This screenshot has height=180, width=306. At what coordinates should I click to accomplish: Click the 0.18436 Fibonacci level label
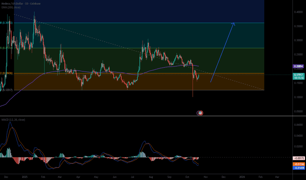click(x=7, y=73)
